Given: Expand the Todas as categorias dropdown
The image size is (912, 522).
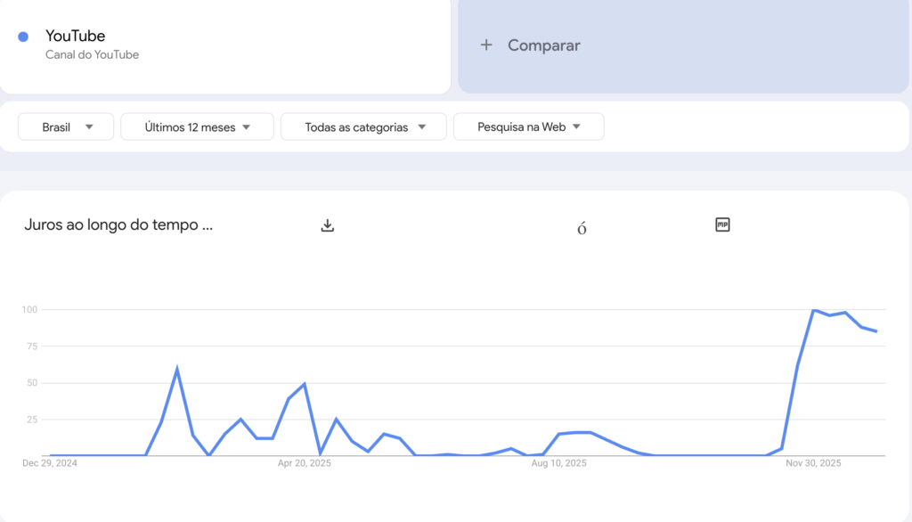Looking at the screenshot, I should click(x=362, y=126).
